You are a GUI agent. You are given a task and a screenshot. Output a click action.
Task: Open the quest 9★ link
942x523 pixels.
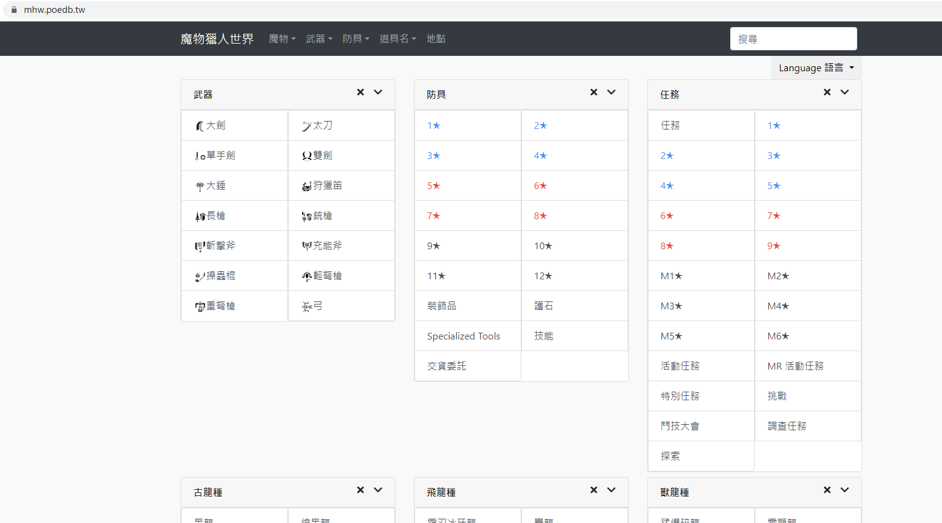tap(774, 246)
